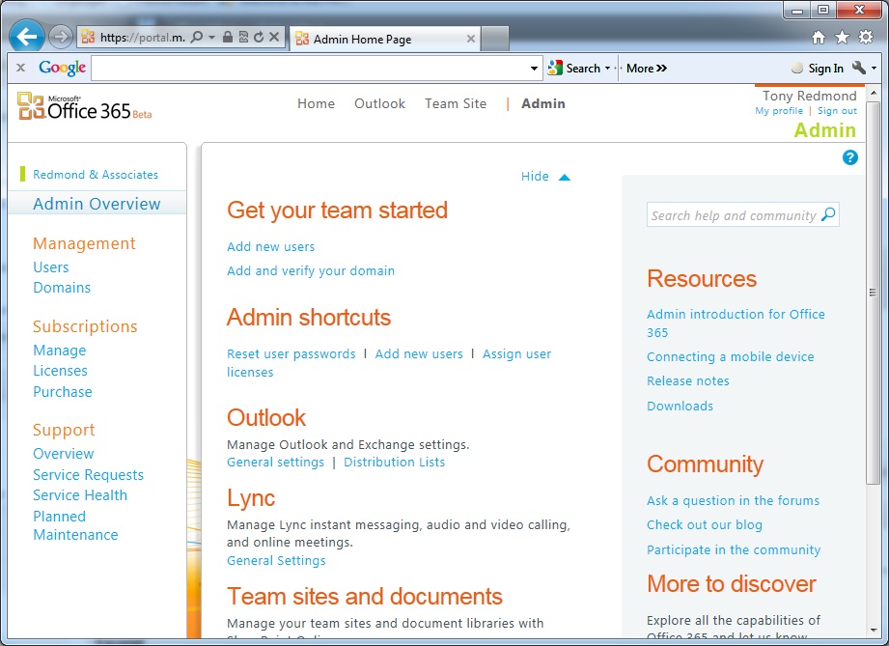Open the browser Home icon
889x646 pixels.
coord(819,38)
